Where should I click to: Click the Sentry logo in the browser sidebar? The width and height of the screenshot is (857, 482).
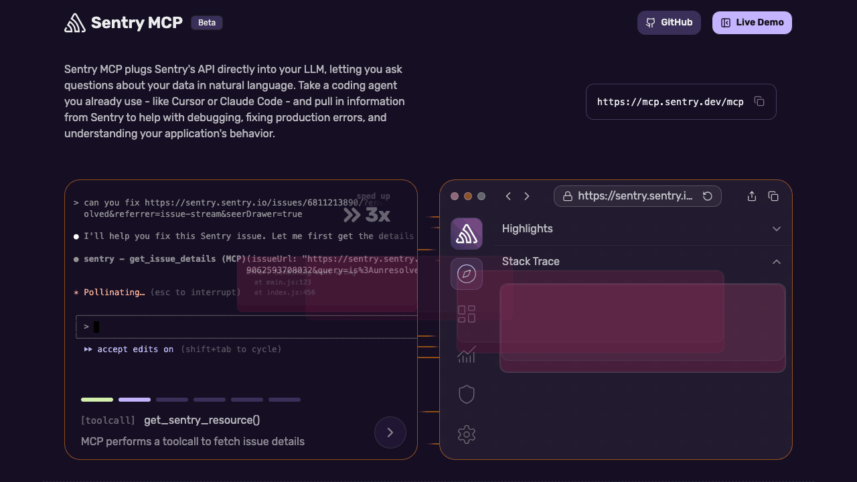click(x=467, y=234)
